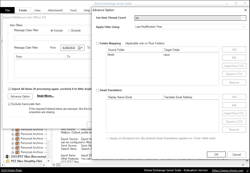This screenshot has width=250, height=173.
Task: Click Edit button for Email Translation
Action: [x=234, y=105]
